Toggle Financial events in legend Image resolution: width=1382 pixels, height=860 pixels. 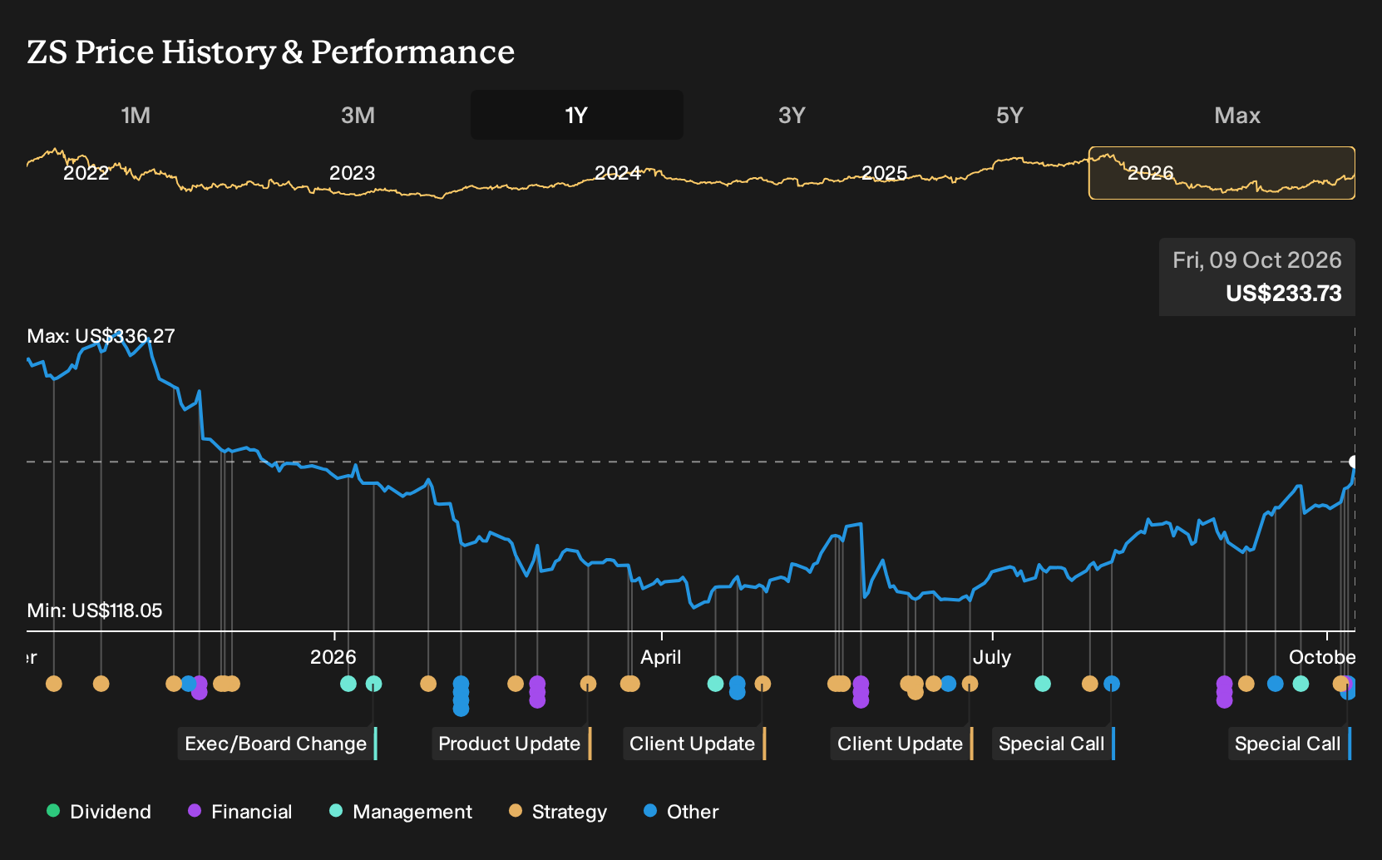(x=240, y=812)
